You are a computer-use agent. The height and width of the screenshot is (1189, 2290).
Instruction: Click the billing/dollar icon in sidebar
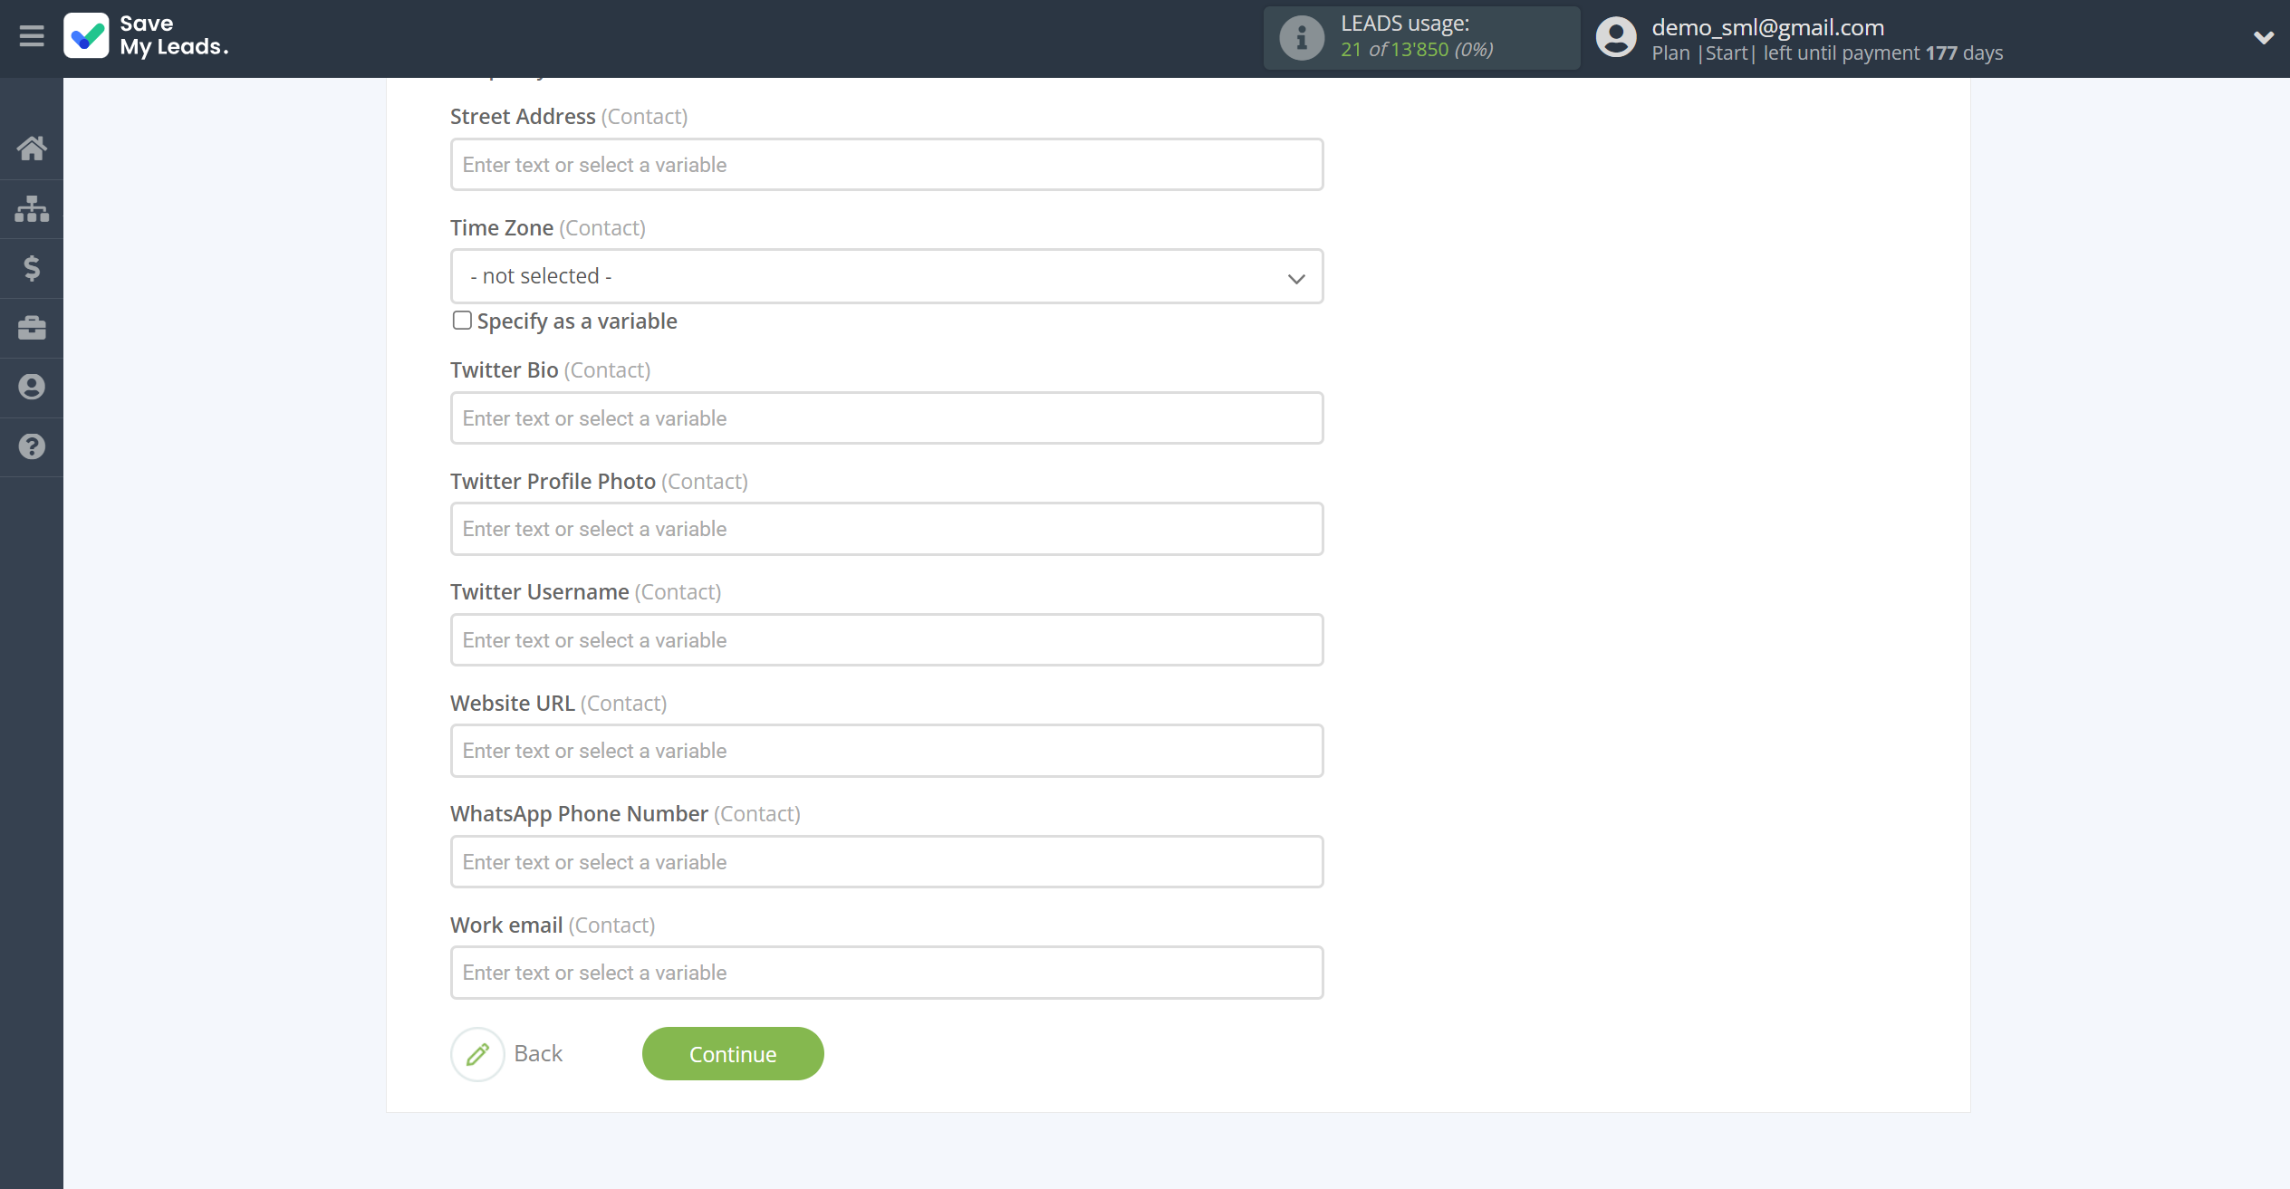pyautogui.click(x=32, y=268)
